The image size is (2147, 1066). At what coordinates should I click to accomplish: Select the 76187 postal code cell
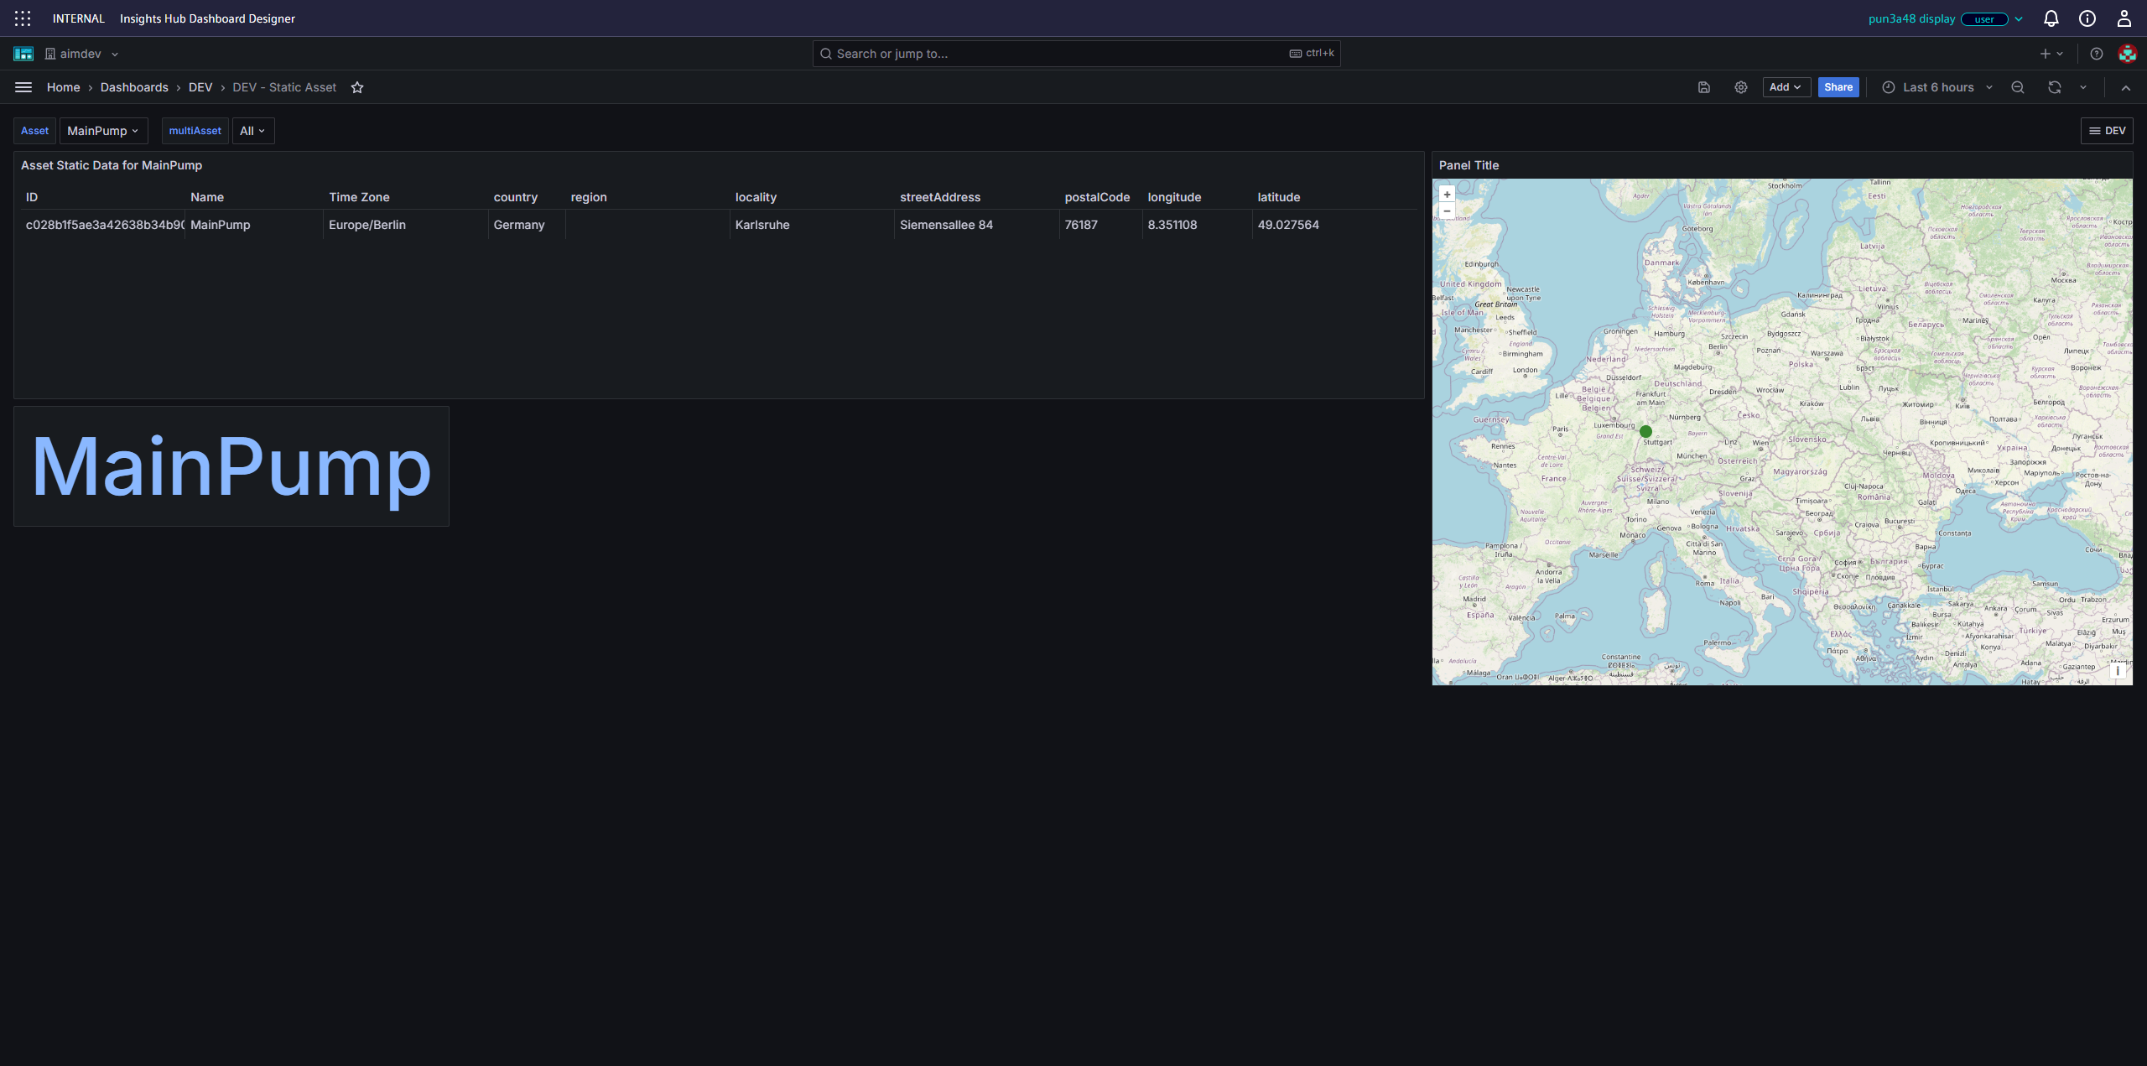coord(1100,225)
